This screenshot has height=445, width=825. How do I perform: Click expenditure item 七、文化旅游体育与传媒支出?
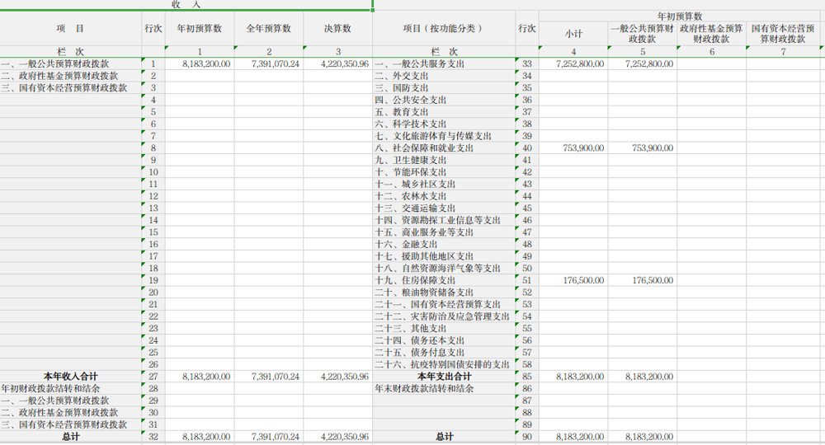(x=444, y=136)
